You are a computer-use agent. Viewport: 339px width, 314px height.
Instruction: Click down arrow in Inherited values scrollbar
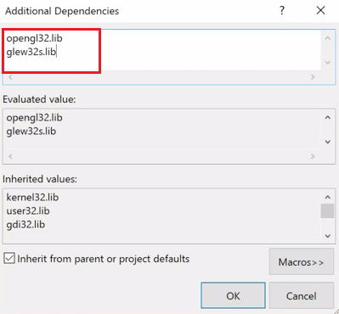(x=328, y=236)
